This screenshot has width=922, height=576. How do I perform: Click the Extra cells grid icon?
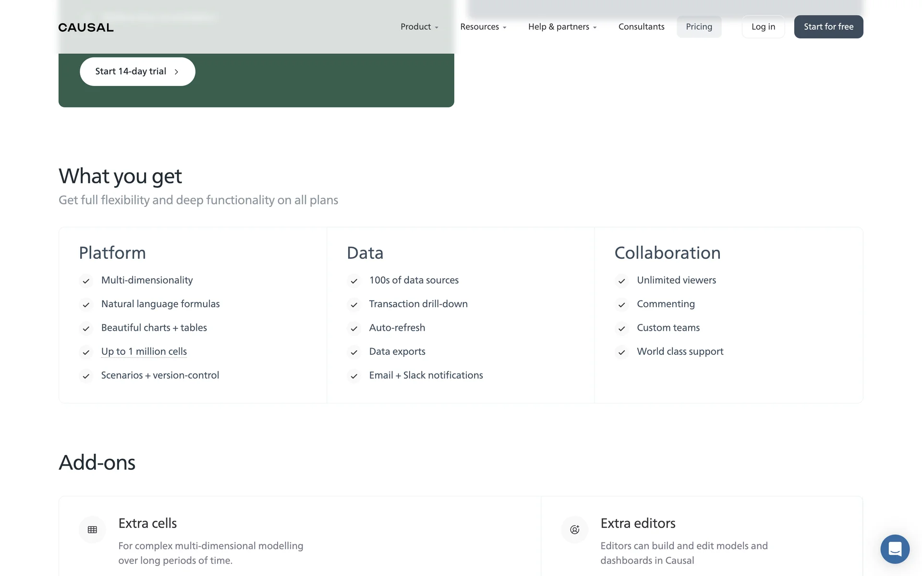[x=92, y=529]
